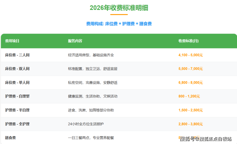Select the 费用构成 subtitle line
The image size is (237, 144).
click(x=119, y=24)
